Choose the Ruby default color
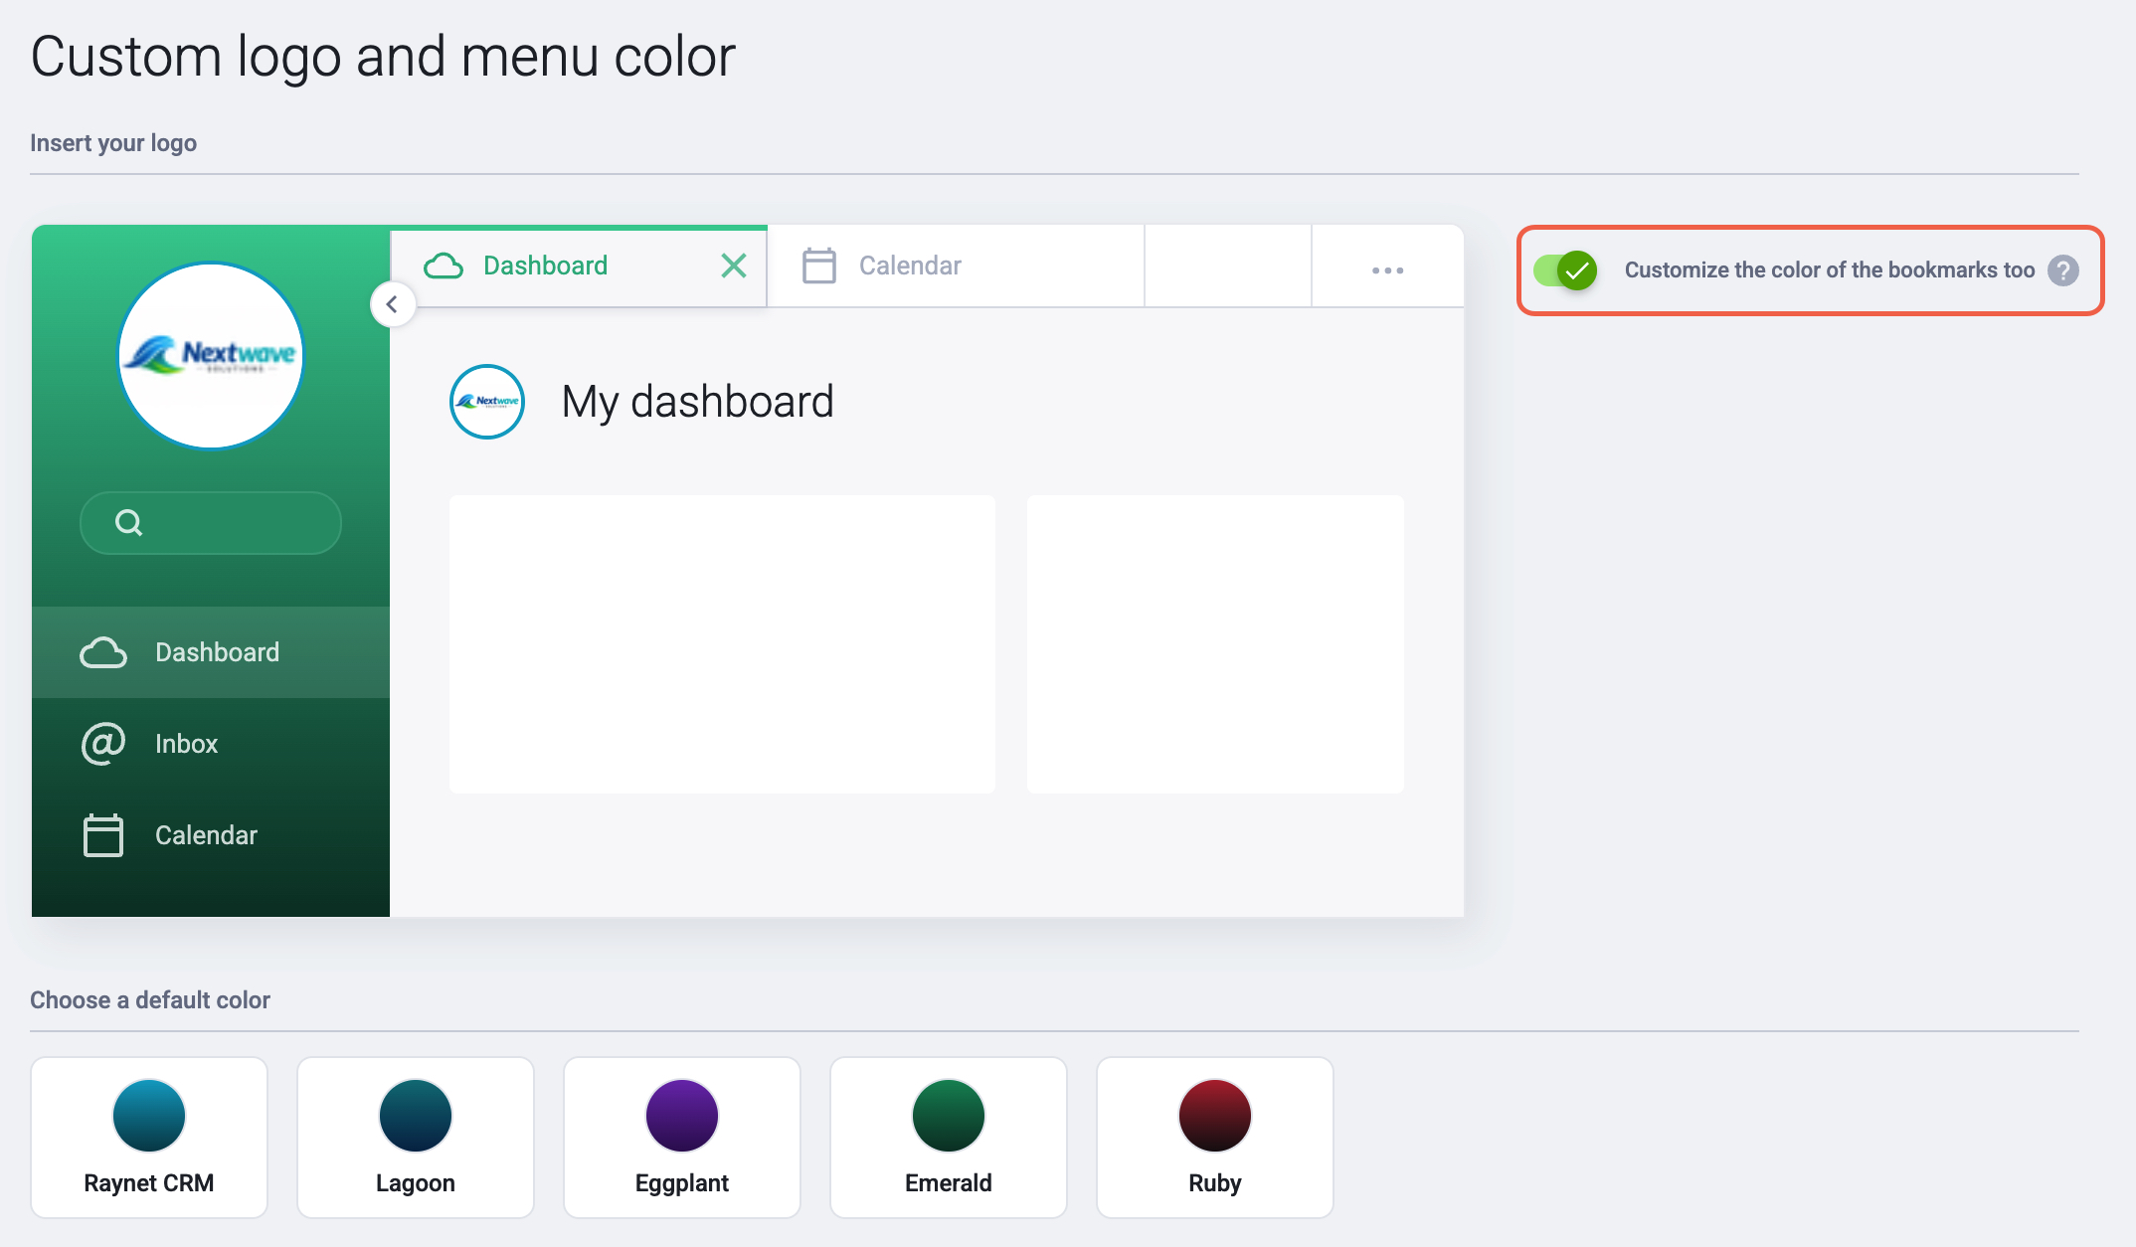Screen dimensions: 2136x1247 click(x=1215, y=1138)
